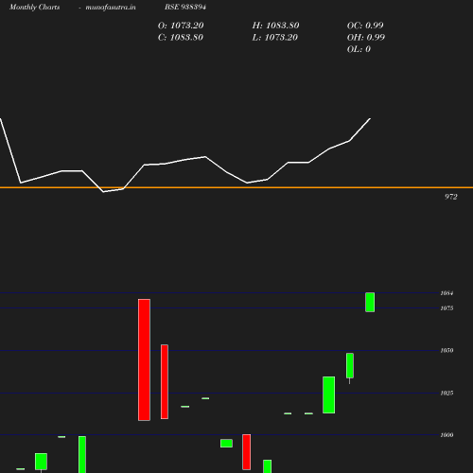The height and width of the screenshot is (473, 473).
Task: Click the low value "L: 1073.20"
Action: click(x=275, y=38)
